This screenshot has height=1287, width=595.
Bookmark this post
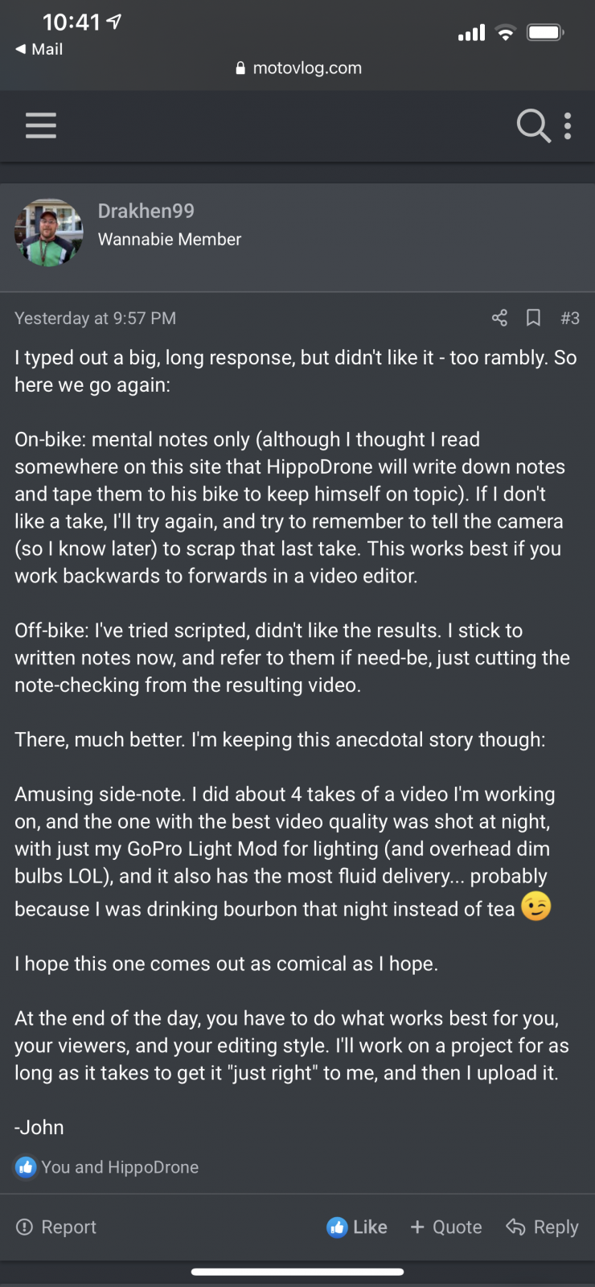click(533, 318)
